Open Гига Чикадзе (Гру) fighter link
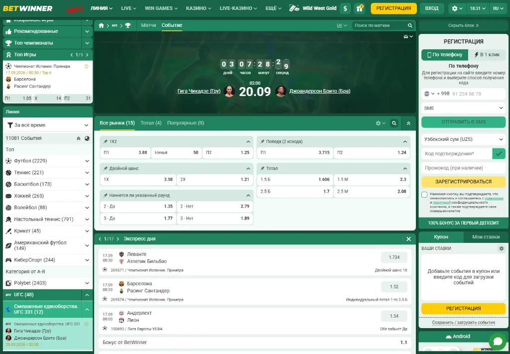Viewport: 510px width, 354px height. [199, 91]
